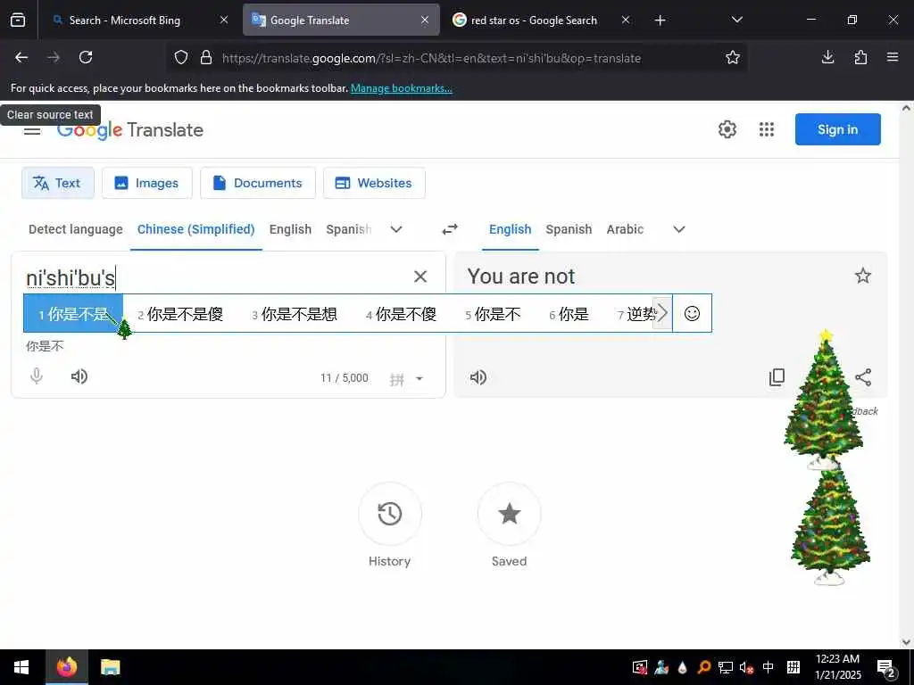914x685 pixels.
Task: Close the Microsoft Bing tab
Action: [x=224, y=20]
